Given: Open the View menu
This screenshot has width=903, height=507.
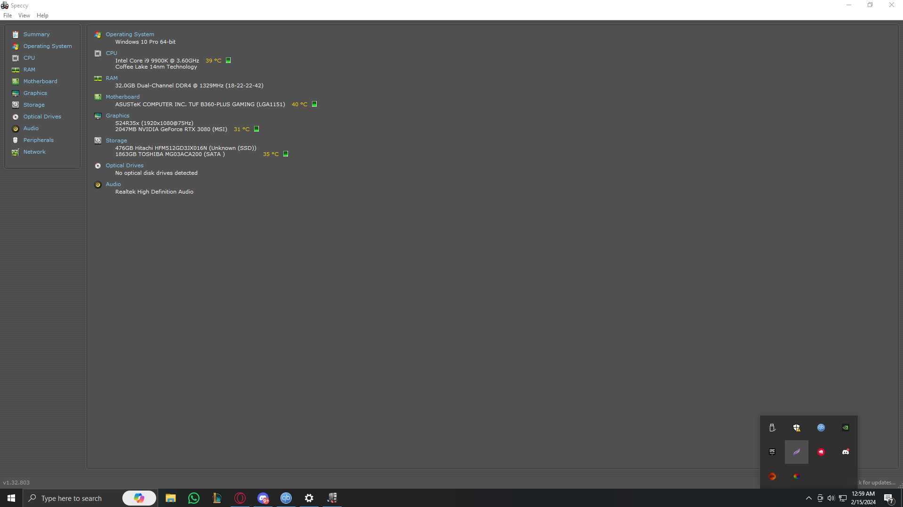Looking at the screenshot, I should [x=24, y=16].
